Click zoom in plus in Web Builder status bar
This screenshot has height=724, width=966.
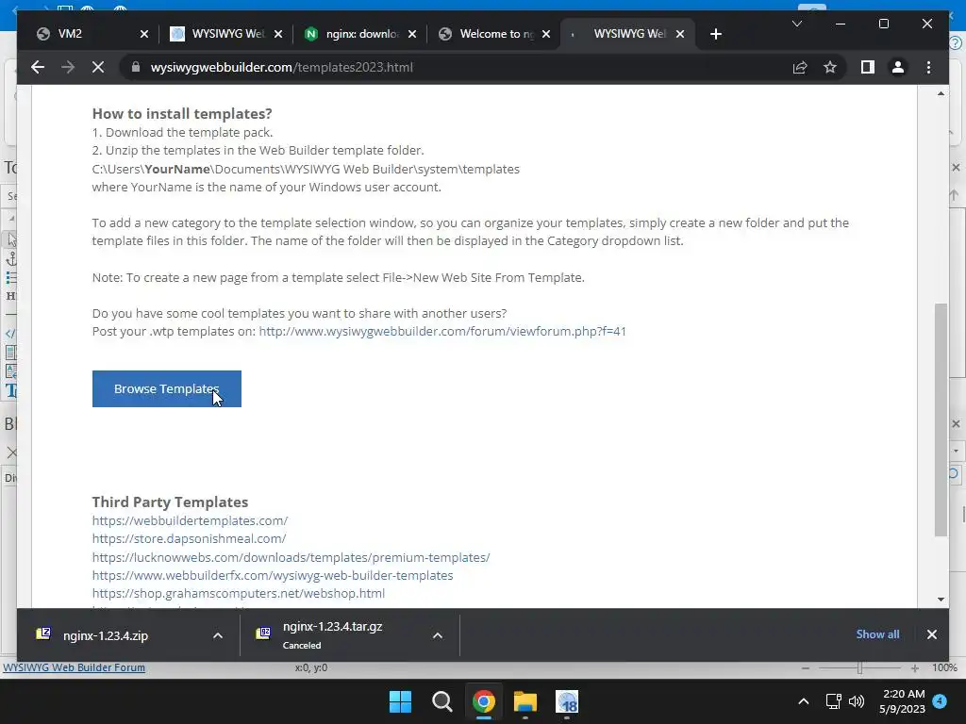pyautogui.click(x=915, y=668)
